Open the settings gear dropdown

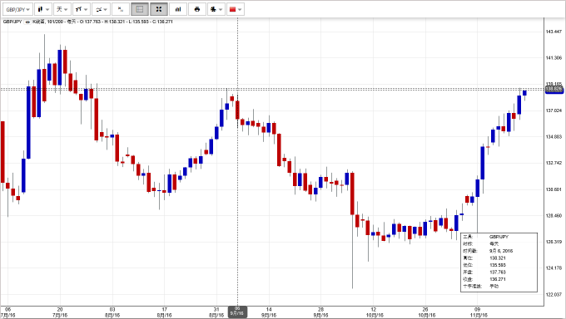[x=216, y=9]
